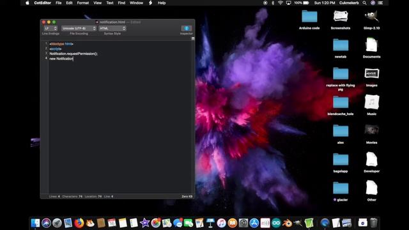Open Photos from the Dock
The height and width of the screenshot is (230, 409).
point(156,223)
